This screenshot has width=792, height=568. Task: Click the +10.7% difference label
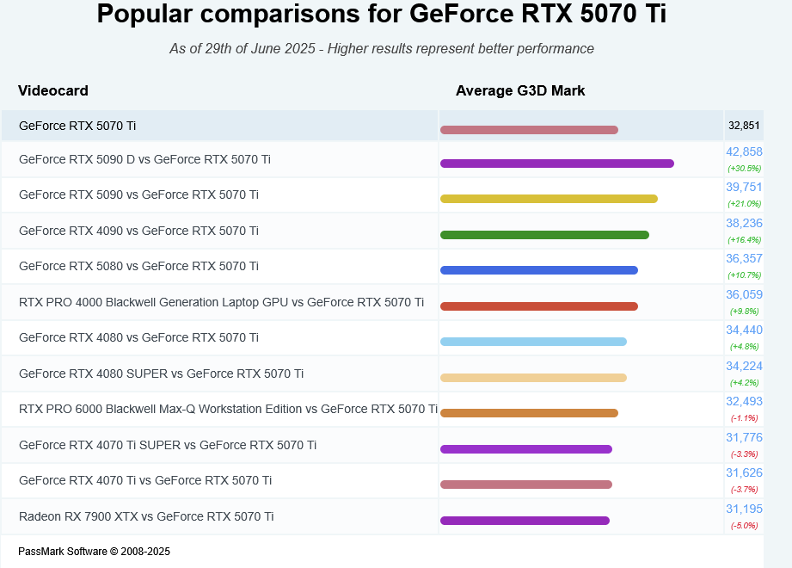tap(744, 275)
